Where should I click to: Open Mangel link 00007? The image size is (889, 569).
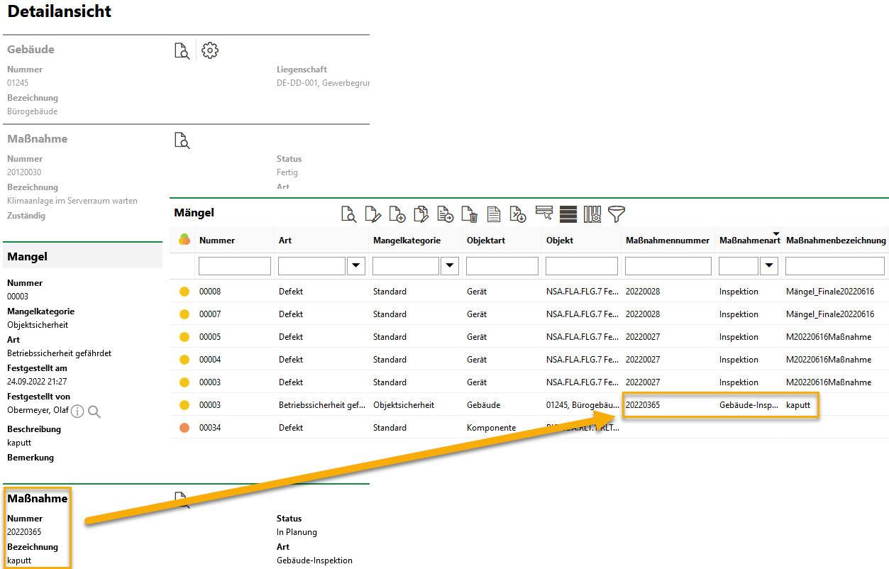(210, 314)
